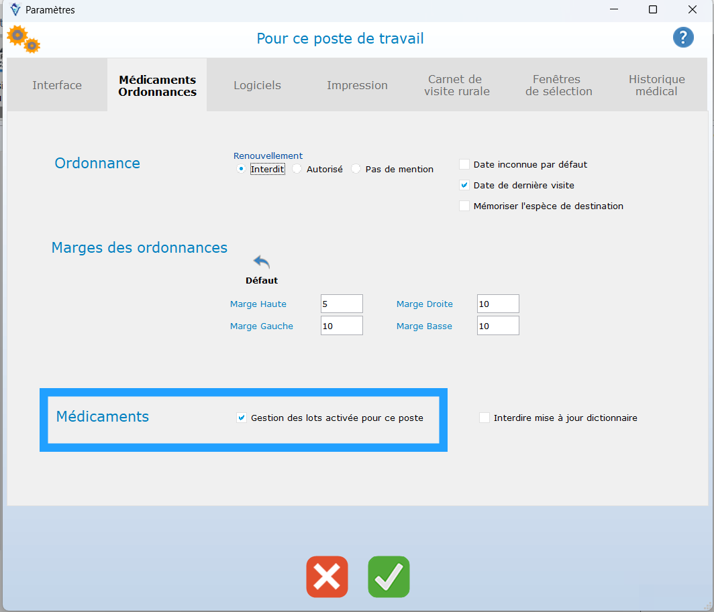Click the Pour ce poste de travail title
The image size is (714, 612).
[x=340, y=38]
